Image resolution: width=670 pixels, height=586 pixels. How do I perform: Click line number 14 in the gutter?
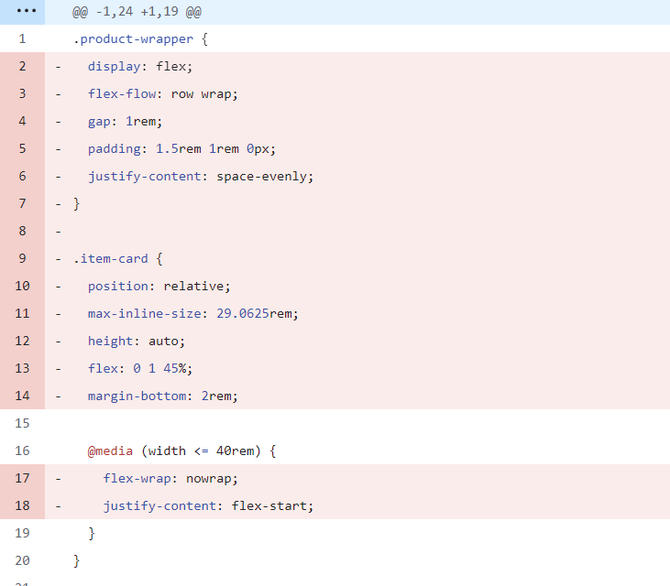[22, 396]
